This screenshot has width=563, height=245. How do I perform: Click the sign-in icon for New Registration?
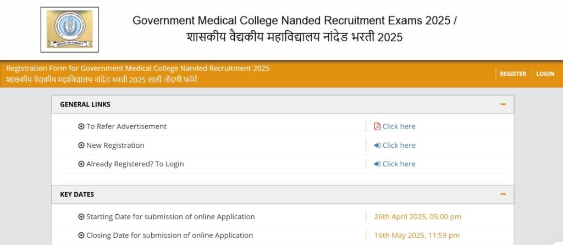pyautogui.click(x=377, y=146)
